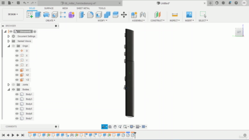
Task: Switch to 08_mittel_Fernbedienung document tab
Action: point(80,3)
